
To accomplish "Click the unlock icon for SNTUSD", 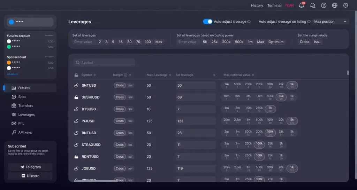I will coord(76,86).
